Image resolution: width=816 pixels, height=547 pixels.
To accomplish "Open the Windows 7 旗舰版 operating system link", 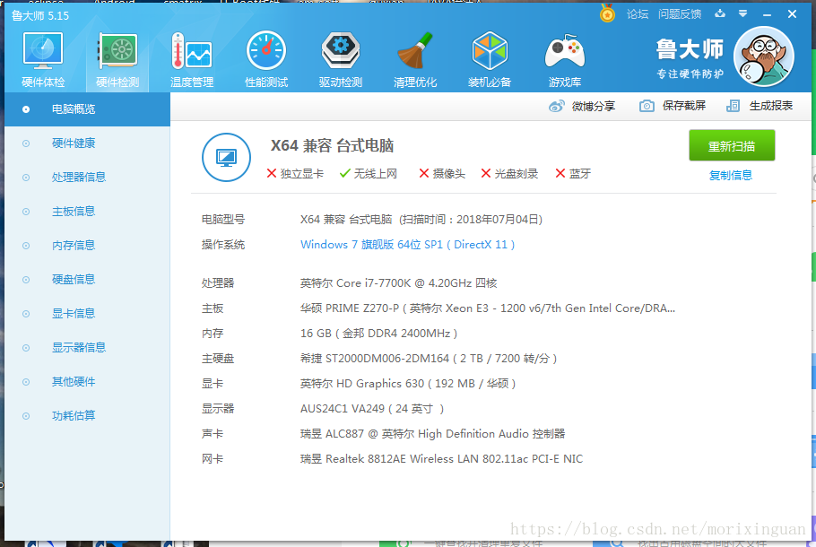I will [x=407, y=245].
